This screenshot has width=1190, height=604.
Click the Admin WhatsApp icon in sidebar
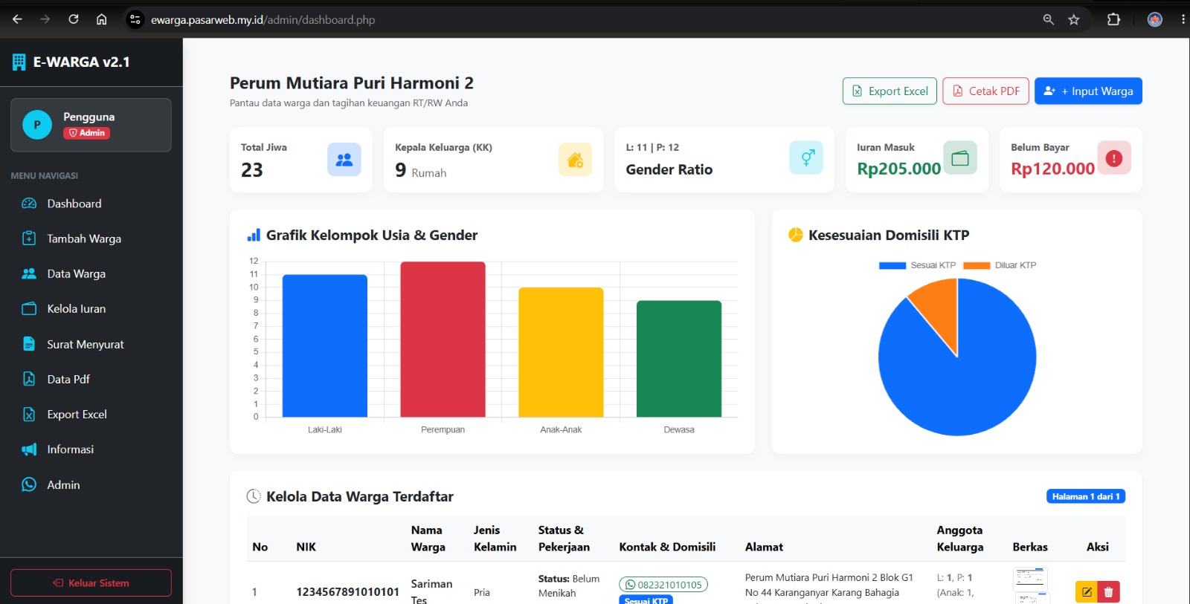point(29,484)
